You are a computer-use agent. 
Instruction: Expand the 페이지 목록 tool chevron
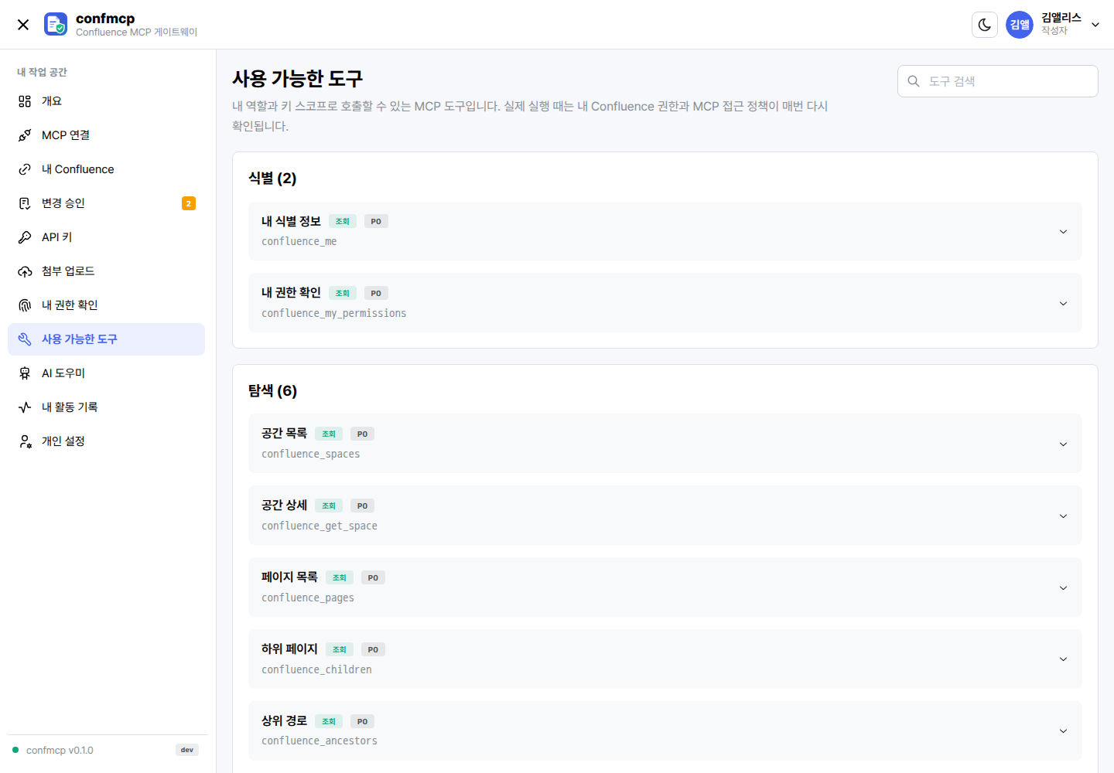pos(1063,587)
